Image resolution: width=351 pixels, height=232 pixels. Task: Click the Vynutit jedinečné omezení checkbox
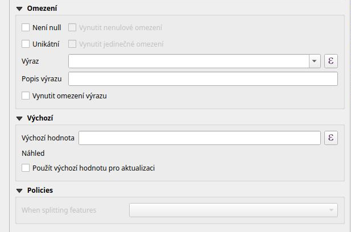[73, 44]
